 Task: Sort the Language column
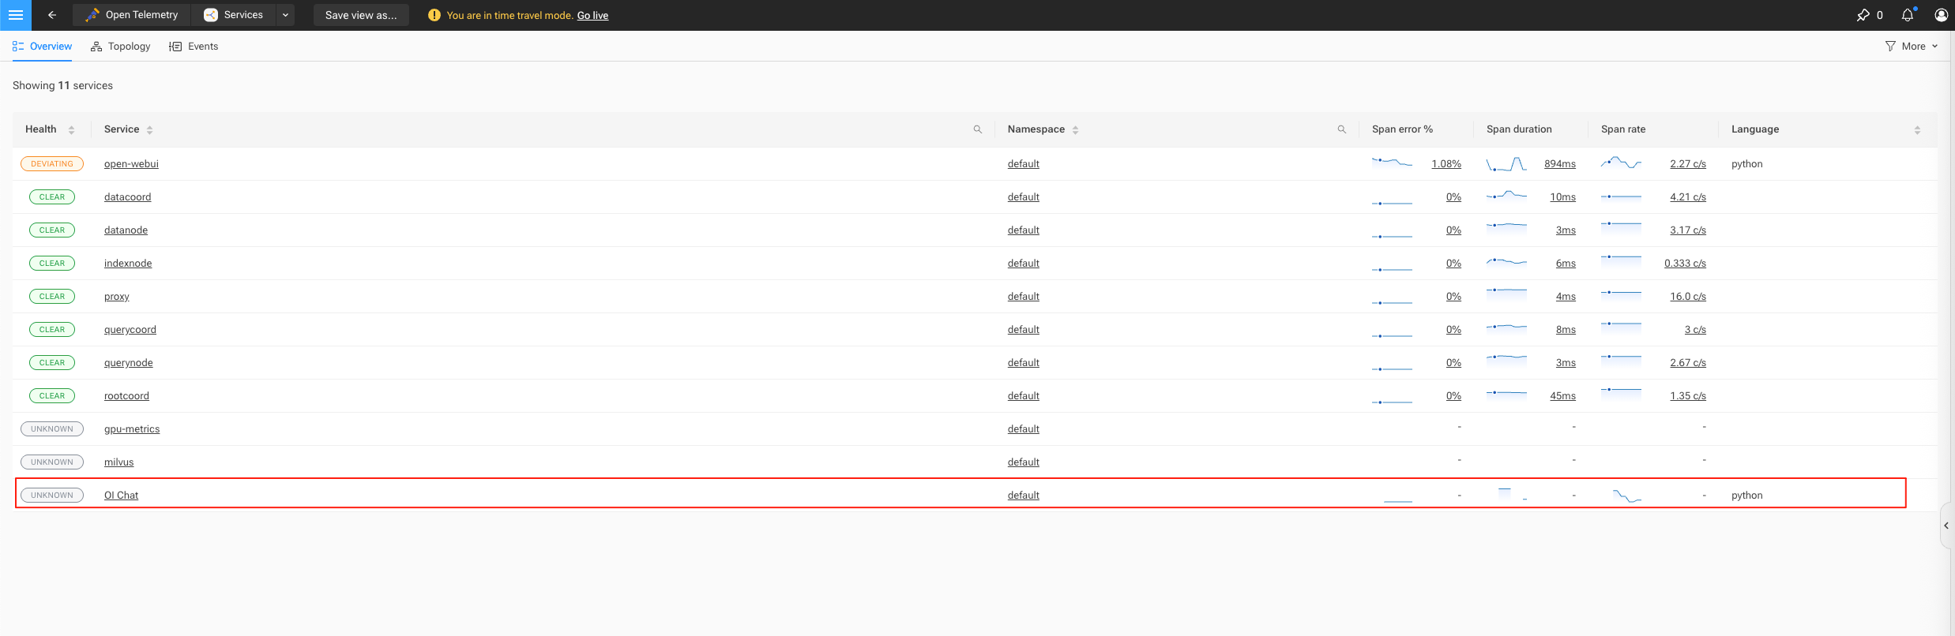point(1917,129)
